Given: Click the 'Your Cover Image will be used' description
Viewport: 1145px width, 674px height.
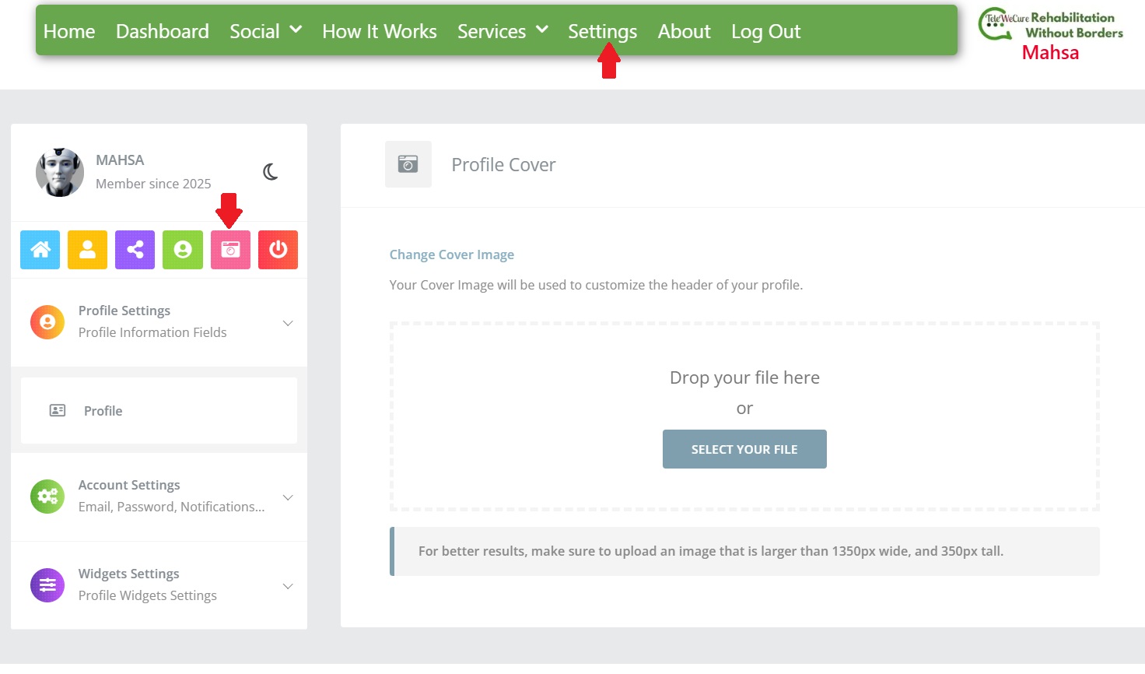Looking at the screenshot, I should point(596,285).
